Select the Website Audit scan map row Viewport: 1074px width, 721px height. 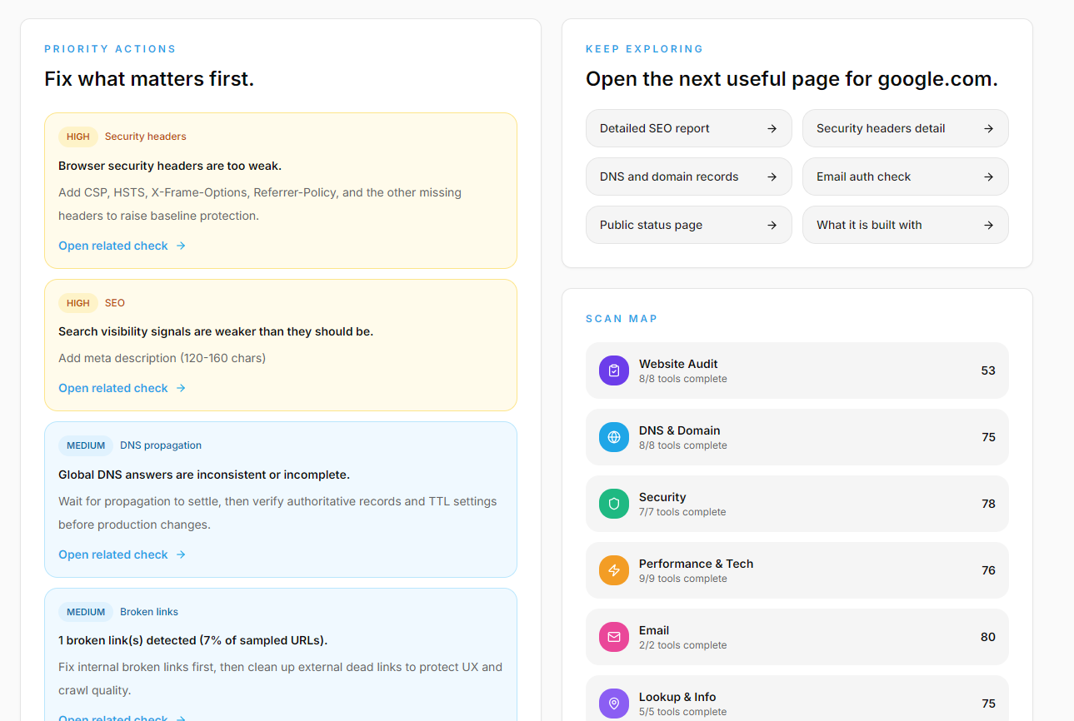(797, 370)
